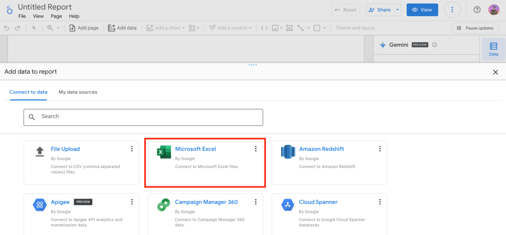Click the PREVIEW badge next to Gemini
The width and height of the screenshot is (506, 235).
[420, 45]
